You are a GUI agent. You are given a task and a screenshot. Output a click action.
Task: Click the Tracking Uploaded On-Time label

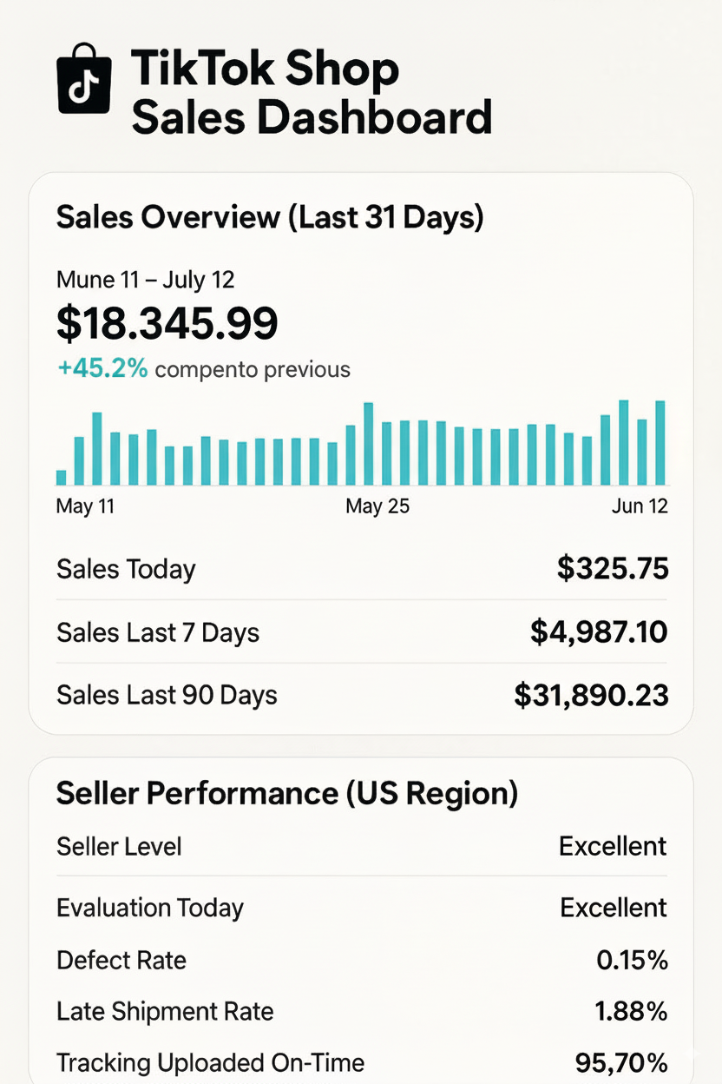(x=210, y=1062)
